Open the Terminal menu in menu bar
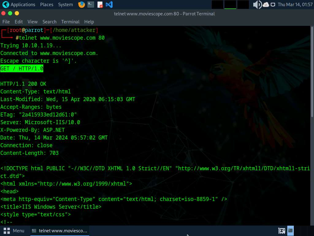 click(x=70, y=22)
